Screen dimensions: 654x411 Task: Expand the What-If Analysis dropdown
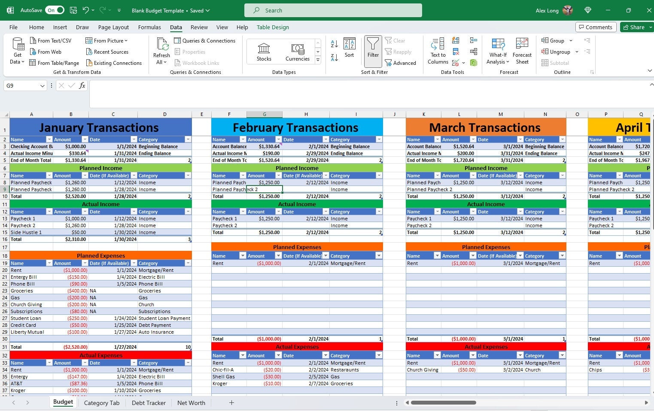click(x=498, y=52)
